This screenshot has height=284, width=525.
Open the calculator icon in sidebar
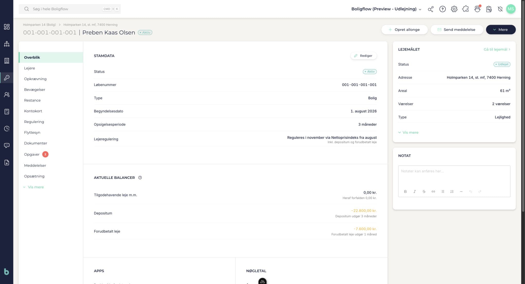7,112
